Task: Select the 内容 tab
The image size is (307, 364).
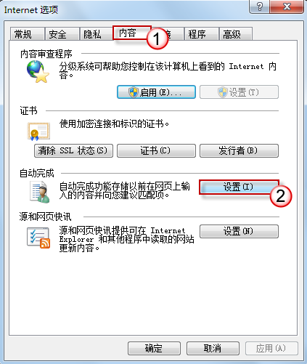Action: [132, 33]
